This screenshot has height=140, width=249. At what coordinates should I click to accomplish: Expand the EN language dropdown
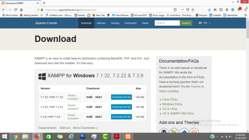click(x=205, y=23)
